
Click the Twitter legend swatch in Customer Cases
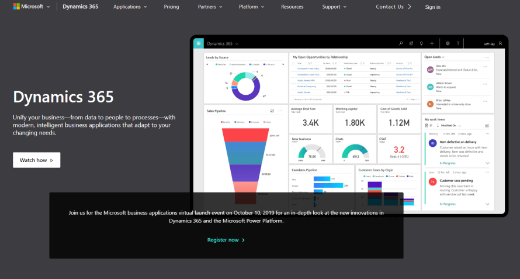tap(397, 177)
